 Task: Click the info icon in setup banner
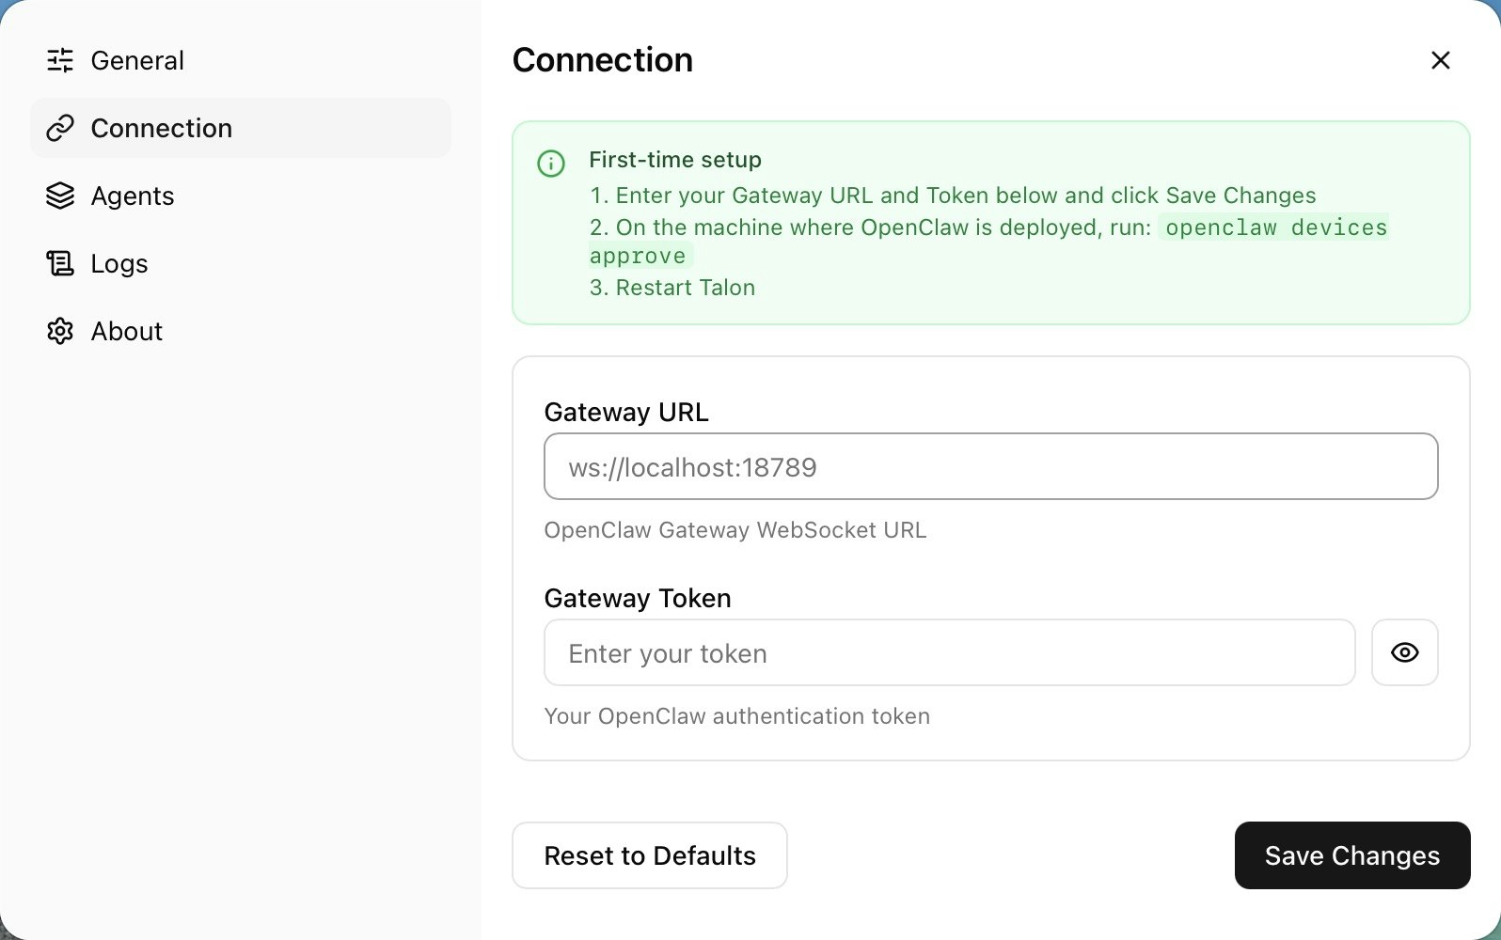tap(551, 164)
